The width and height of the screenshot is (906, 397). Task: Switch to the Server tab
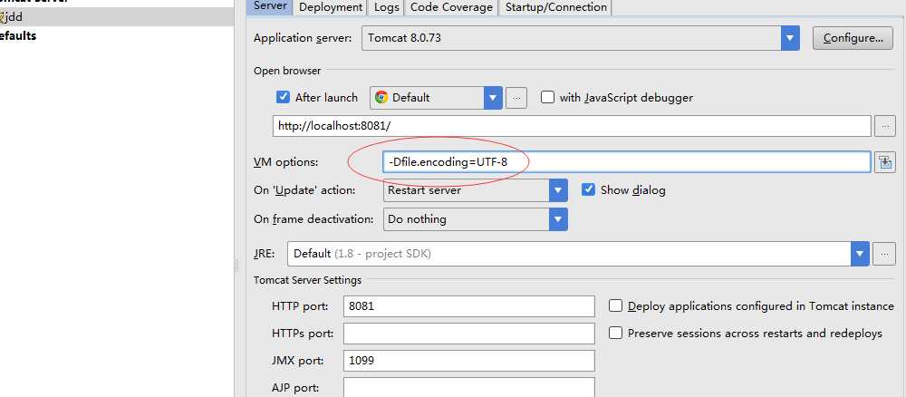[x=270, y=6]
